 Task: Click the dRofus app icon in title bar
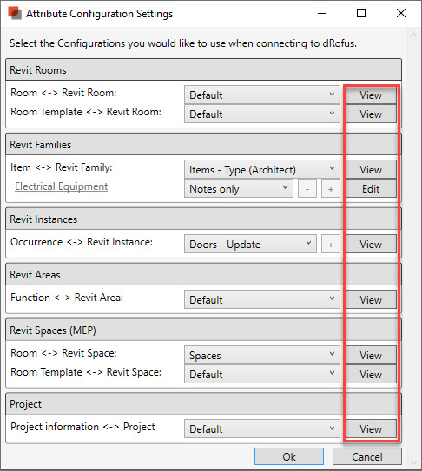coord(15,14)
